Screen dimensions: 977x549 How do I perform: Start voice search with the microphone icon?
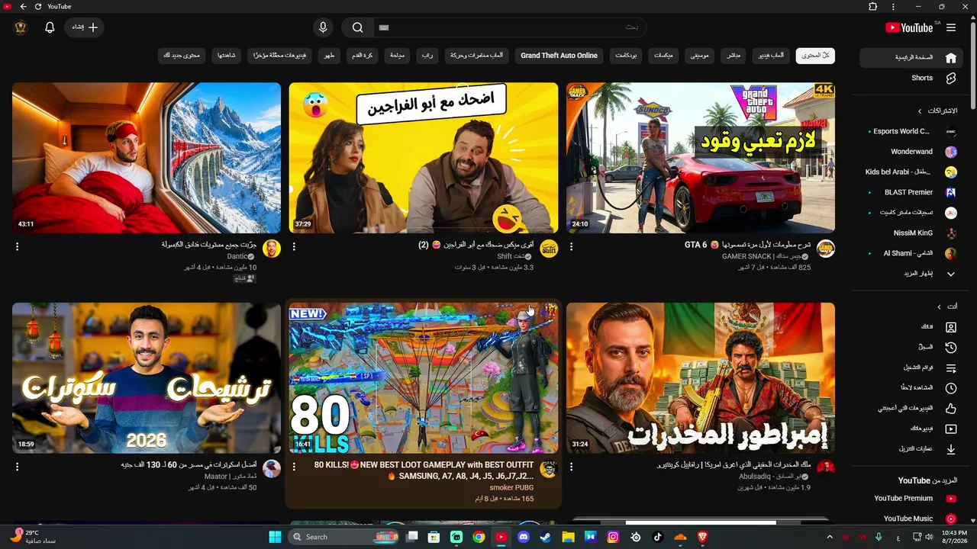(323, 27)
